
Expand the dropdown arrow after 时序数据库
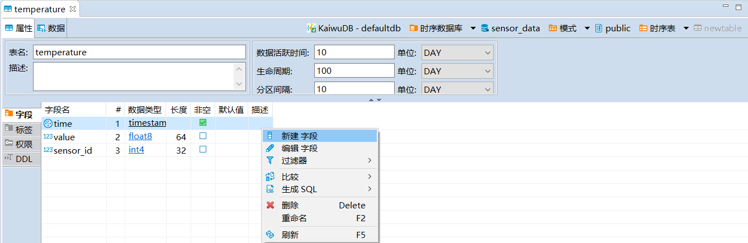(473, 28)
